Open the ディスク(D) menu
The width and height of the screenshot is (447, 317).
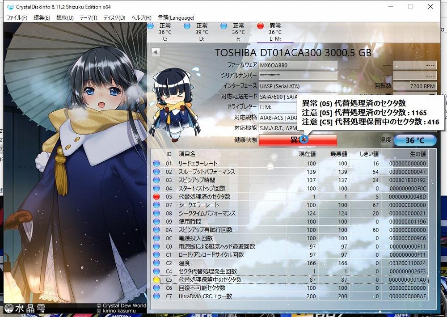(x=114, y=18)
